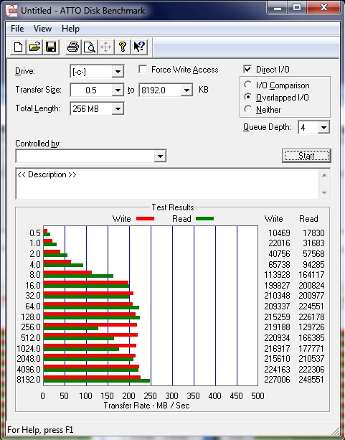
Task: Click the ATTO application icon in title bar
Action: [x=11, y=11]
